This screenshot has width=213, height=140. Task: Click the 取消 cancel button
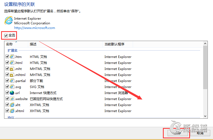tap(200, 133)
